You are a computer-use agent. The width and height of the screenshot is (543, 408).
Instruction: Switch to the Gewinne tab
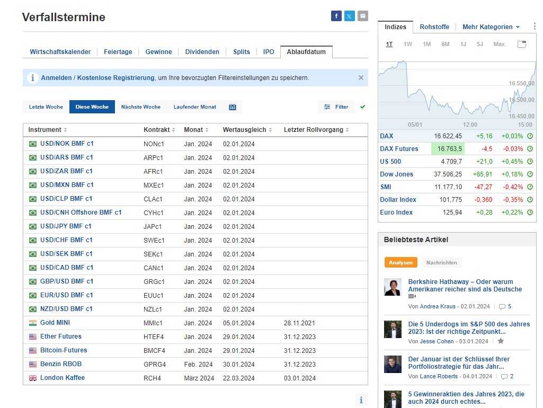pos(158,52)
